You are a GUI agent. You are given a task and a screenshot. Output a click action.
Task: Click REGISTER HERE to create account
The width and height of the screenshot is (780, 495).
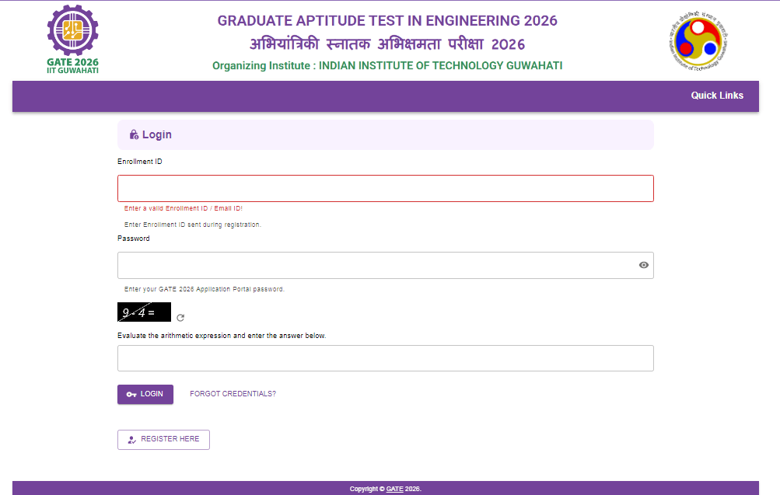[163, 439]
